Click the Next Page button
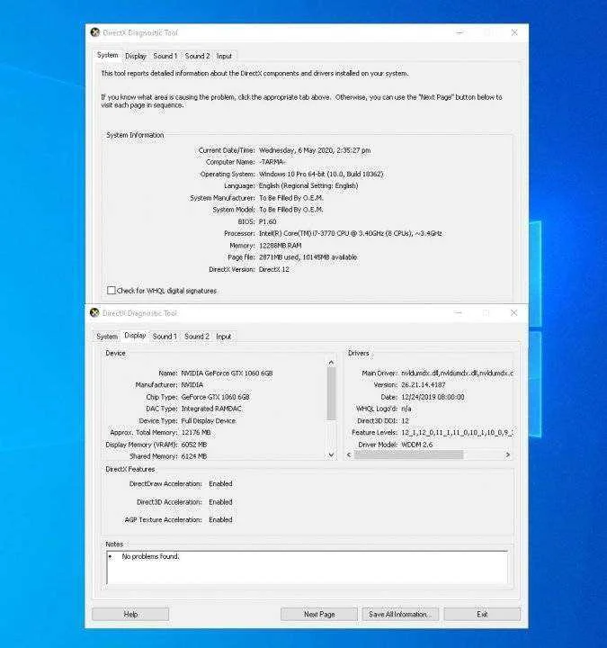 point(319,614)
